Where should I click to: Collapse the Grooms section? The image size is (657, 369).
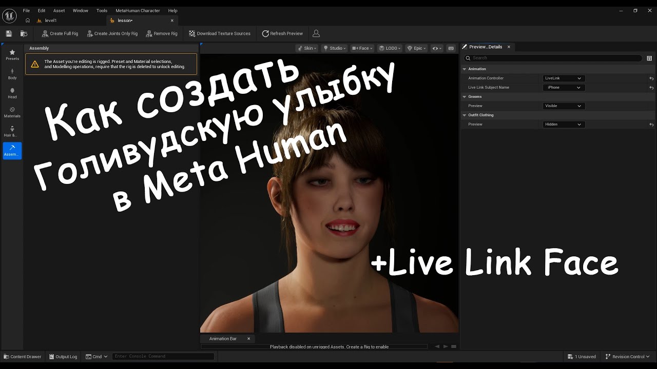[465, 96]
